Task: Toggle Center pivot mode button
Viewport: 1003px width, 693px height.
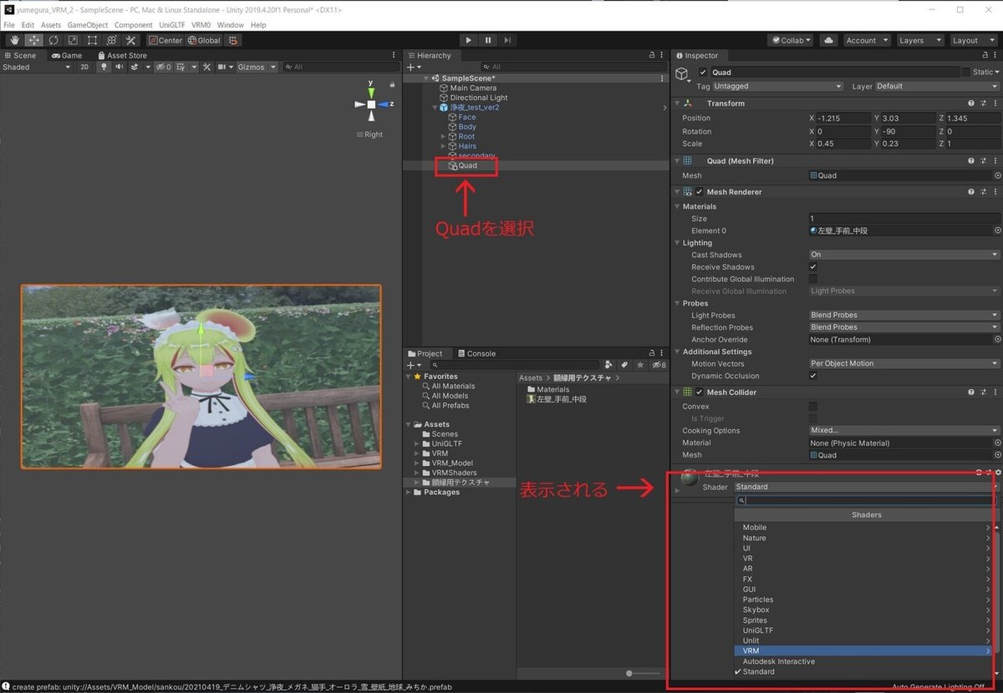Action: click(x=165, y=40)
